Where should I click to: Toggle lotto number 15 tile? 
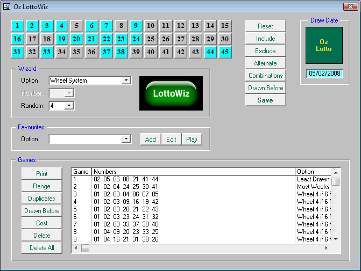click(225, 26)
